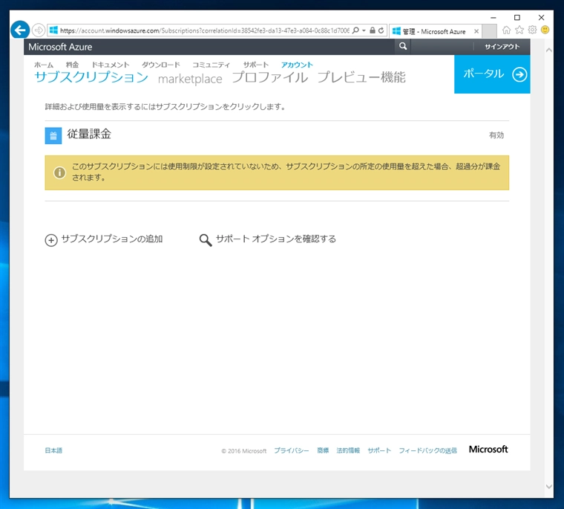564x509 pixels.
Task: Go back with the browser back arrow
Action: point(20,30)
